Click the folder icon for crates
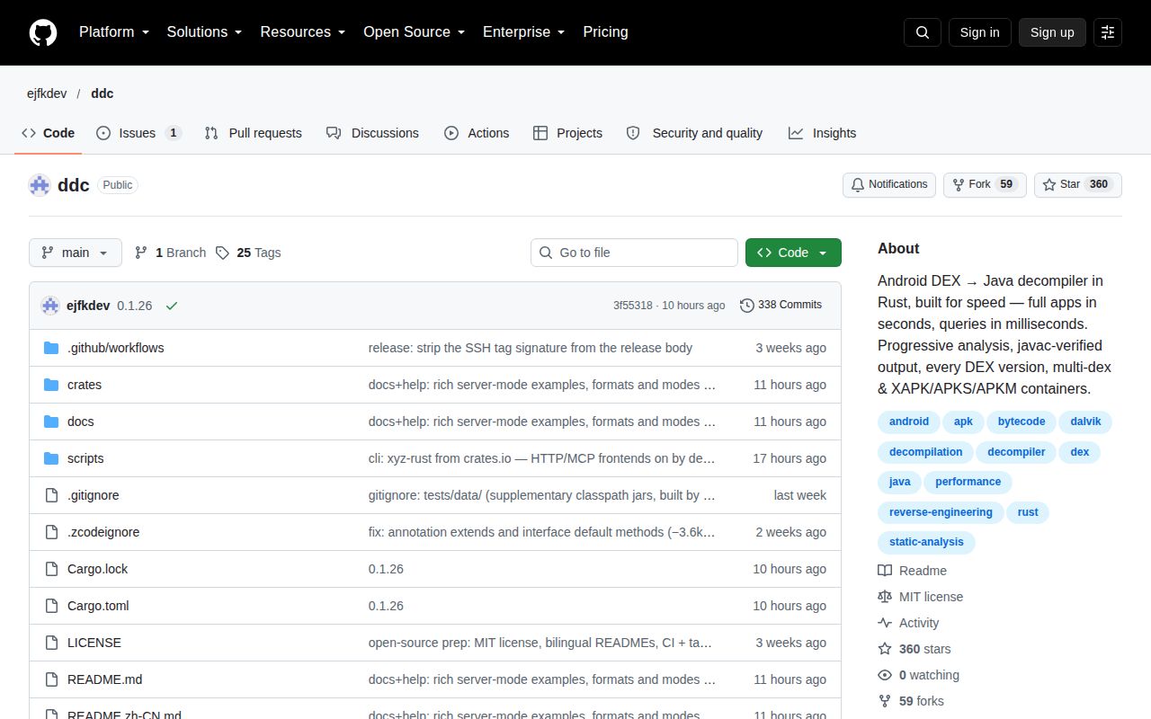This screenshot has height=719, width=1151. (x=51, y=385)
